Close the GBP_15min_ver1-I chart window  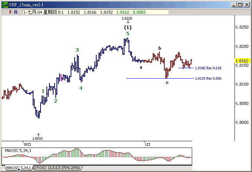[x=246, y=5]
